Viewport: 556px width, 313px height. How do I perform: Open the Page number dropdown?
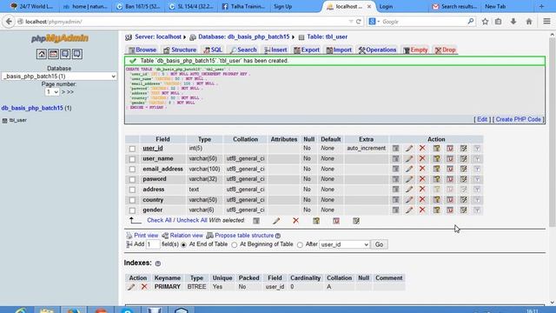(x=52, y=92)
